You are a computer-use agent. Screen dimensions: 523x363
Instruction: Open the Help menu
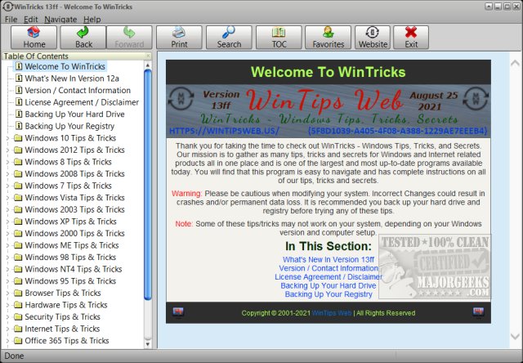[x=92, y=20]
